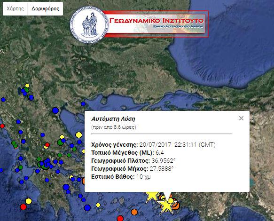Click the yellow marker beside the bottom-left red marker
Viewport: 274px width, 221px height.
pyautogui.click(x=29, y=201)
